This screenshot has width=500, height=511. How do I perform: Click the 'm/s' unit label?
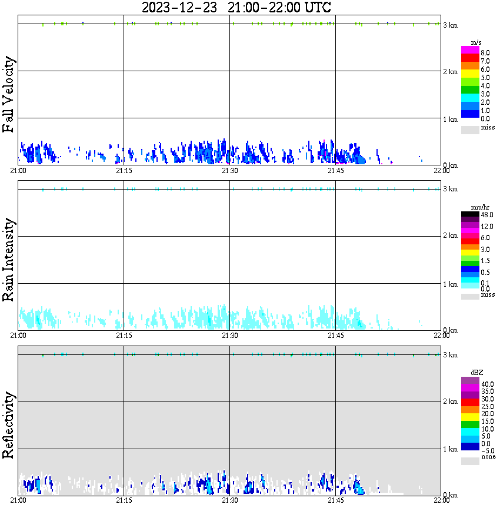(476, 43)
